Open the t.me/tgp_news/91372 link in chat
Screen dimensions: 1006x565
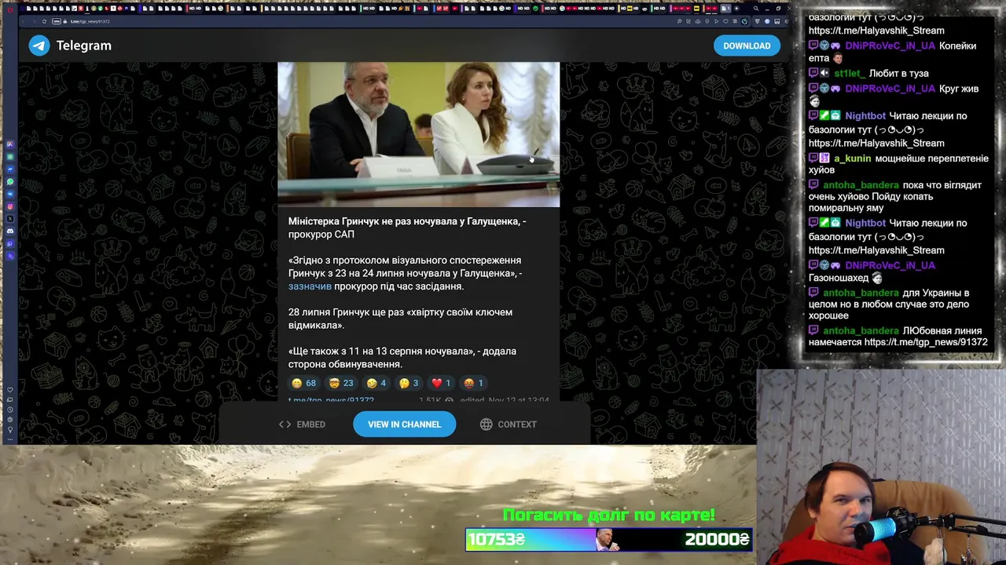pyautogui.click(x=926, y=342)
